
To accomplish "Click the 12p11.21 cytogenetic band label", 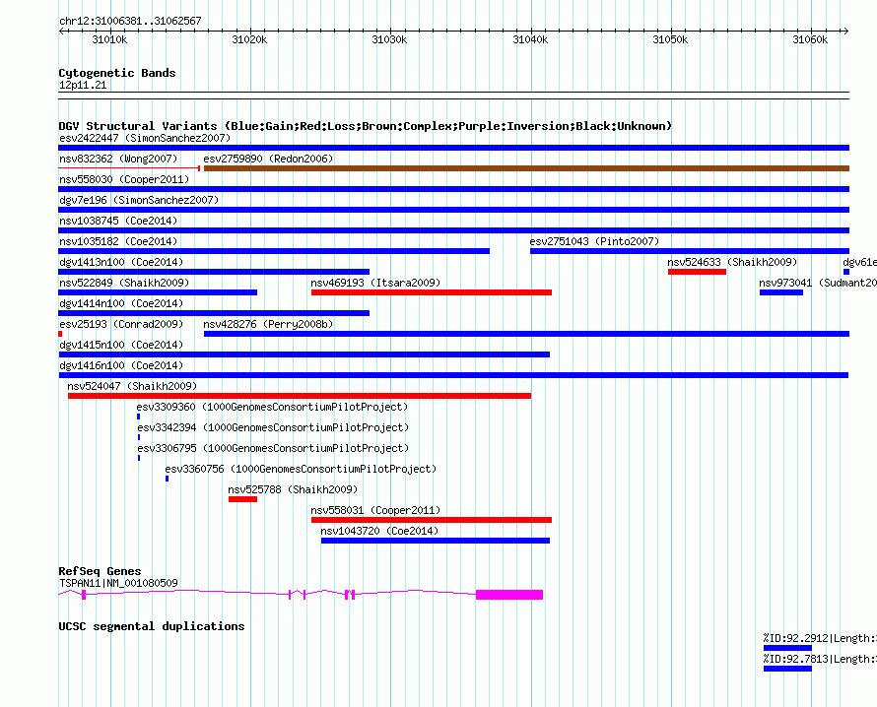I will tap(83, 85).
